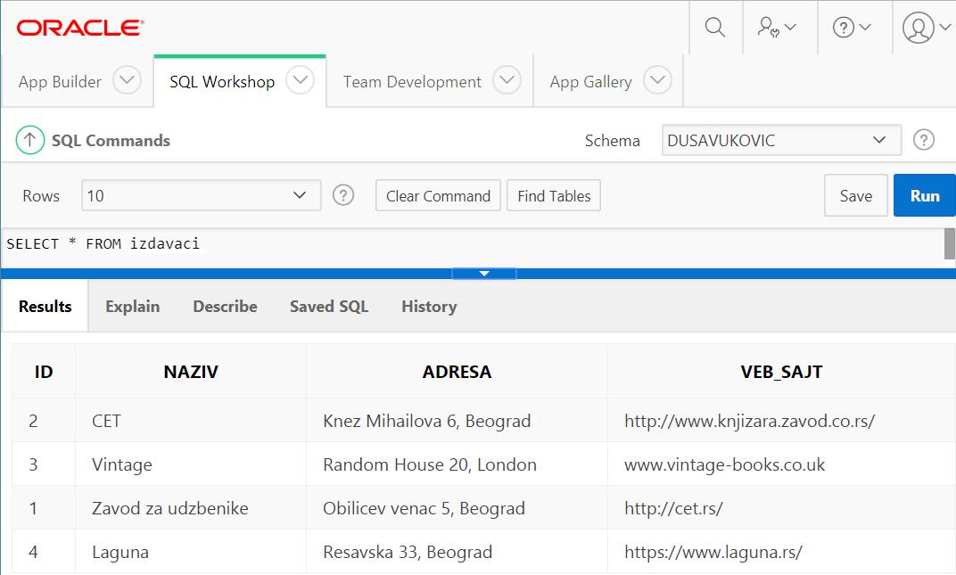Expand the App Gallery menu arrow
The width and height of the screenshot is (956, 575).
(x=657, y=81)
